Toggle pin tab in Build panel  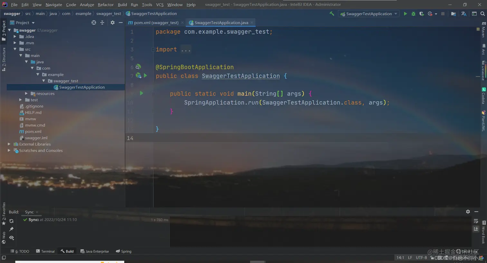[11, 229]
